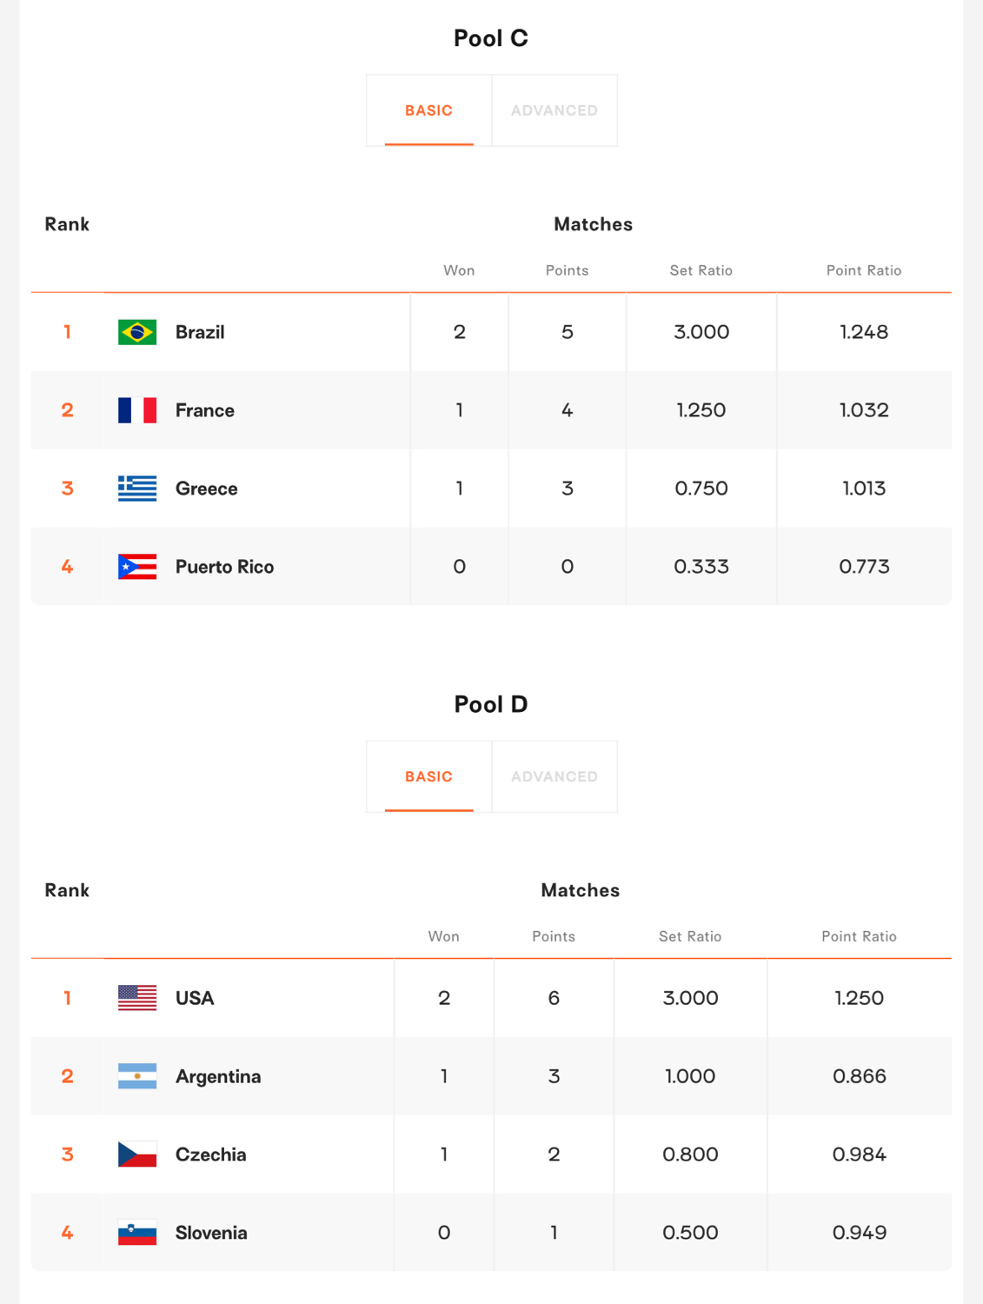The width and height of the screenshot is (983, 1304).
Task: Select Pool D Basic tab
Action: 429,776
